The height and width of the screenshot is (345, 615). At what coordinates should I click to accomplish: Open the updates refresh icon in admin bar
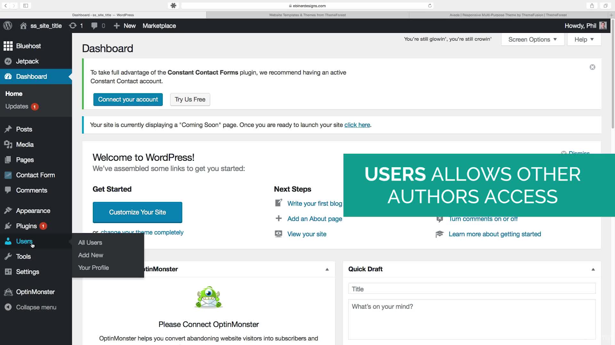73,26
